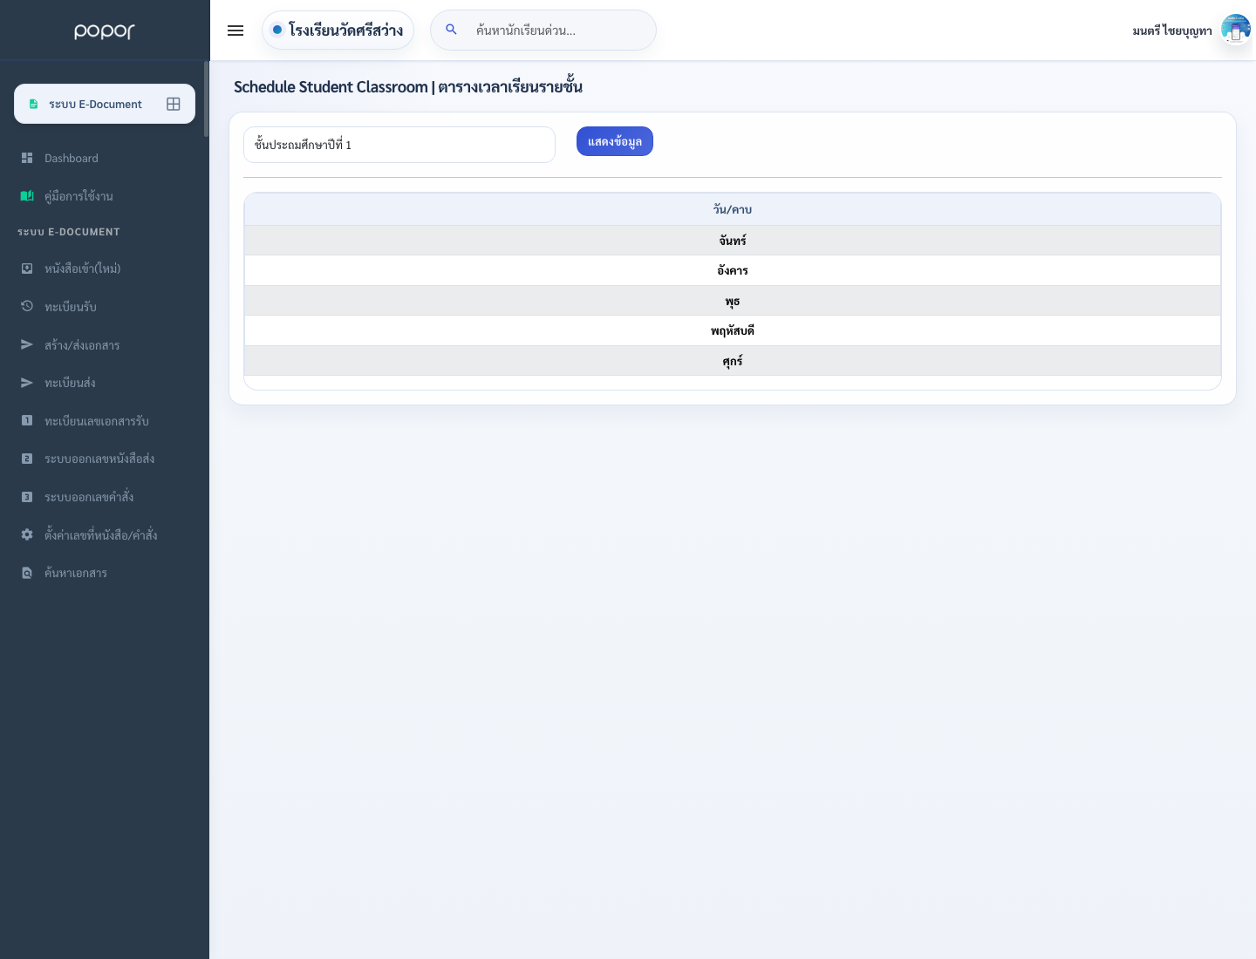Toggle sidebar with hamburger menu icon
Image resolution: width=1256 pixels, height=959 pixels.
(235, 31)
